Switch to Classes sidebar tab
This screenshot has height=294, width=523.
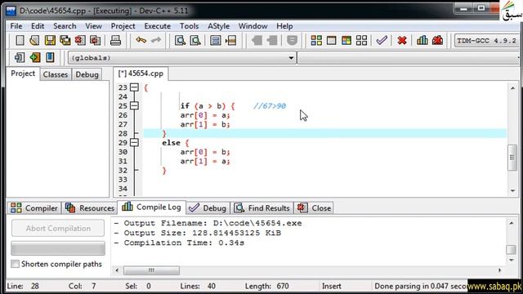click(x=56, y=74)
